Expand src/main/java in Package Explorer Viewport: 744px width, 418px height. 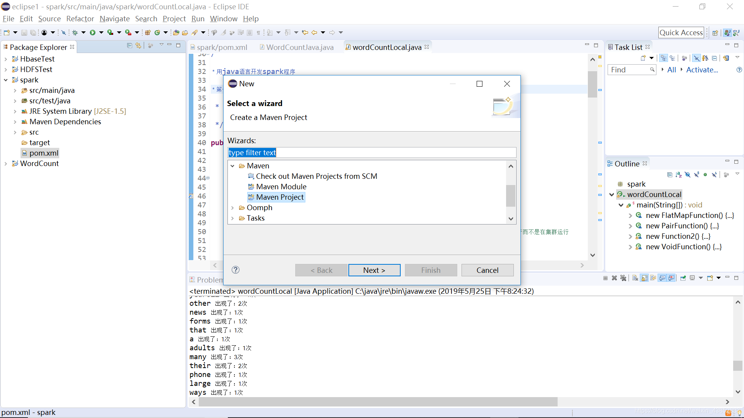[x=15, y=90]
